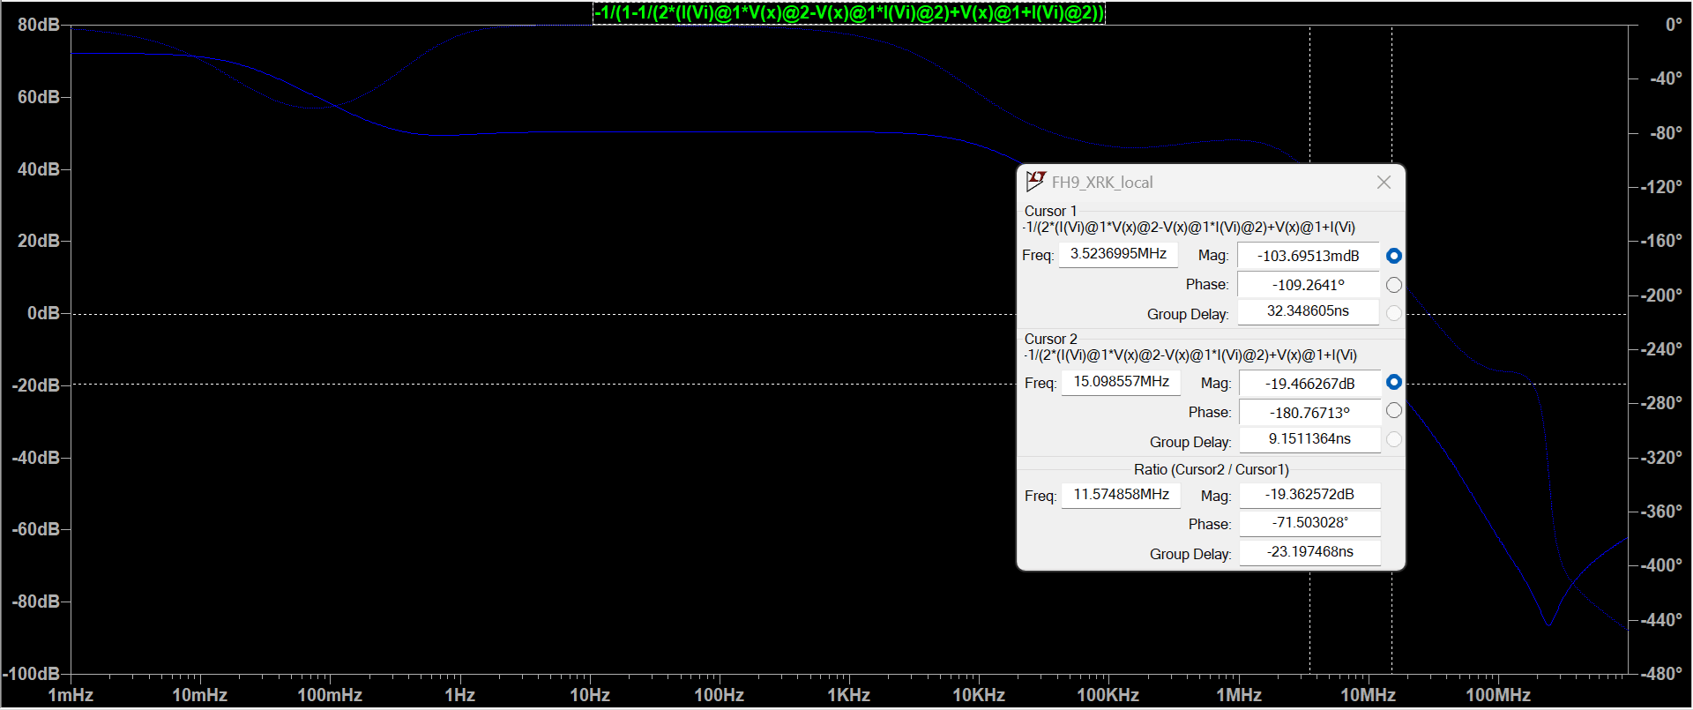This screenshot has height=710, width=1693.
Task: Click Cursor 2 Freq field 15.098557MHz
Action: 1121,382
